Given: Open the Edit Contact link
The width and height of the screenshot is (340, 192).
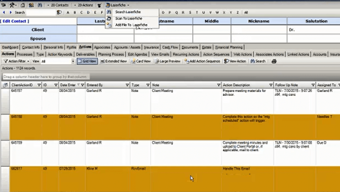Looking at the screenshot, I should (x=15, y=21).
